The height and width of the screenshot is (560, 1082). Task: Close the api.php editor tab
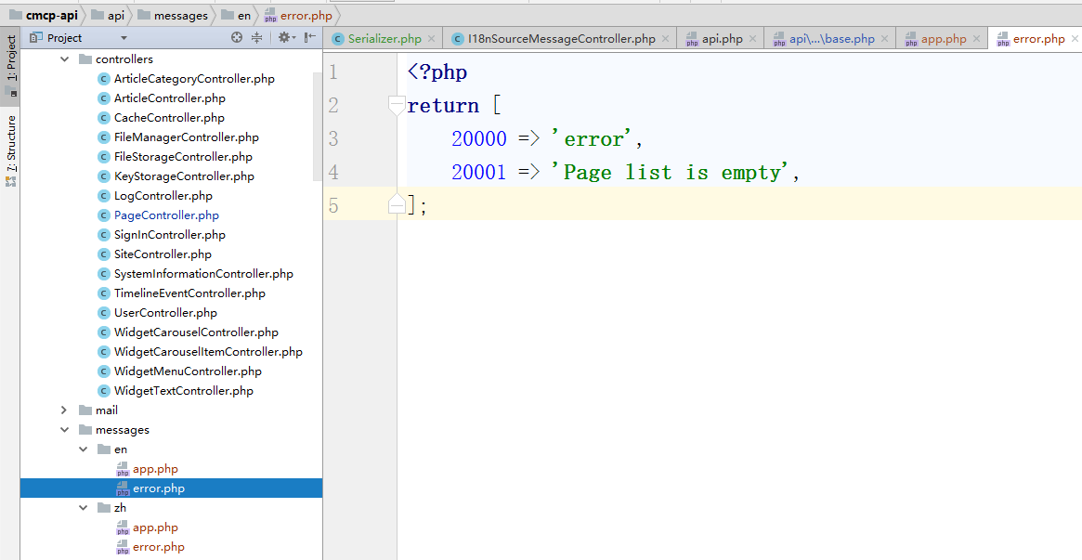(x=752, y=39)
